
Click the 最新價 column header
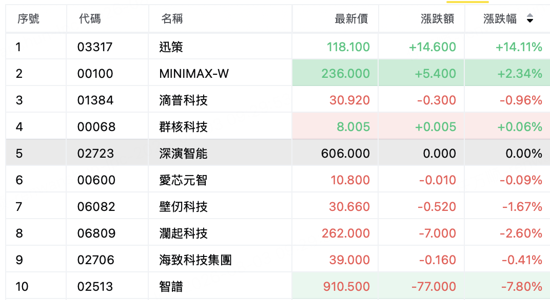pyautogui.click(x=351, y=18)
